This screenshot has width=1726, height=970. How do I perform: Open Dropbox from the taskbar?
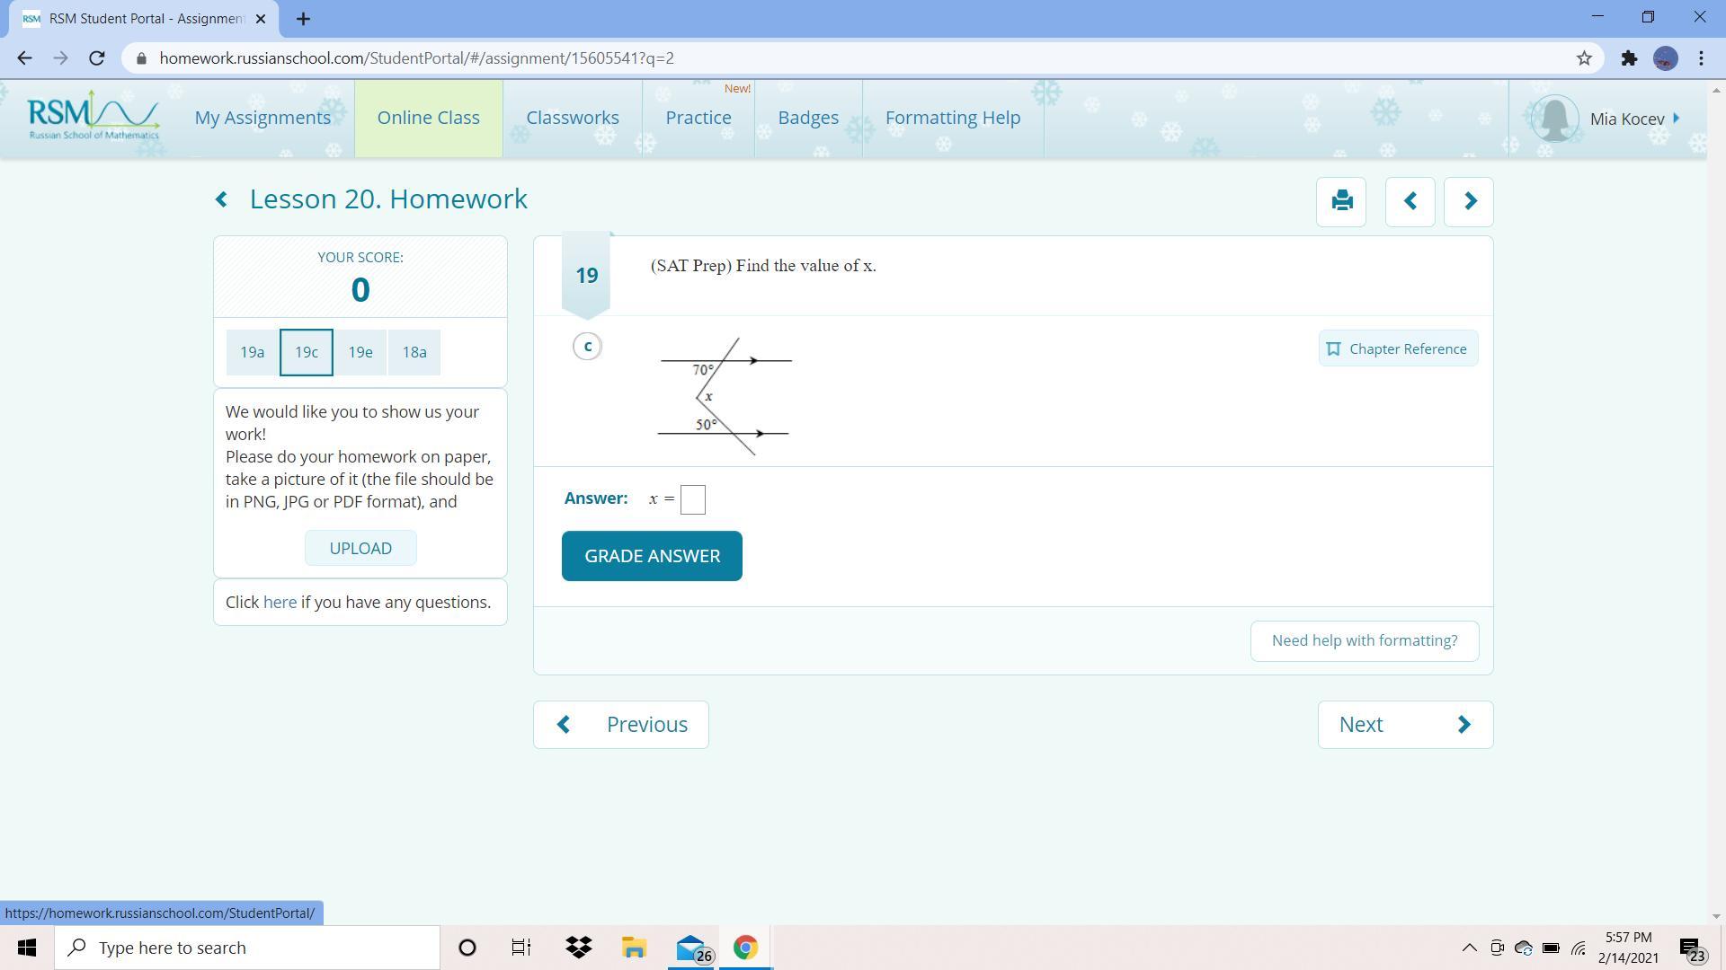coord(579,948)
